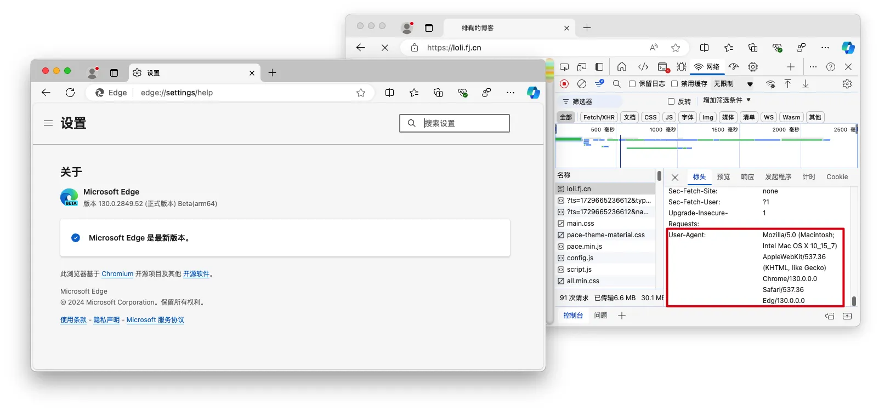Open the 控制台 drawer tab
879x412 pixels.
coord(573,316)
